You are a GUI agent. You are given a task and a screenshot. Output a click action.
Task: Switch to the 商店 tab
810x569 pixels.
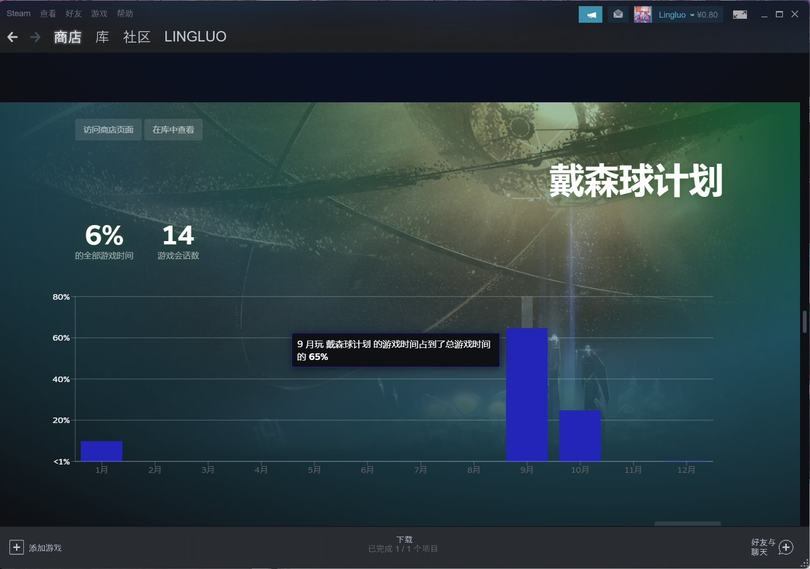click(x=67, y=37)
